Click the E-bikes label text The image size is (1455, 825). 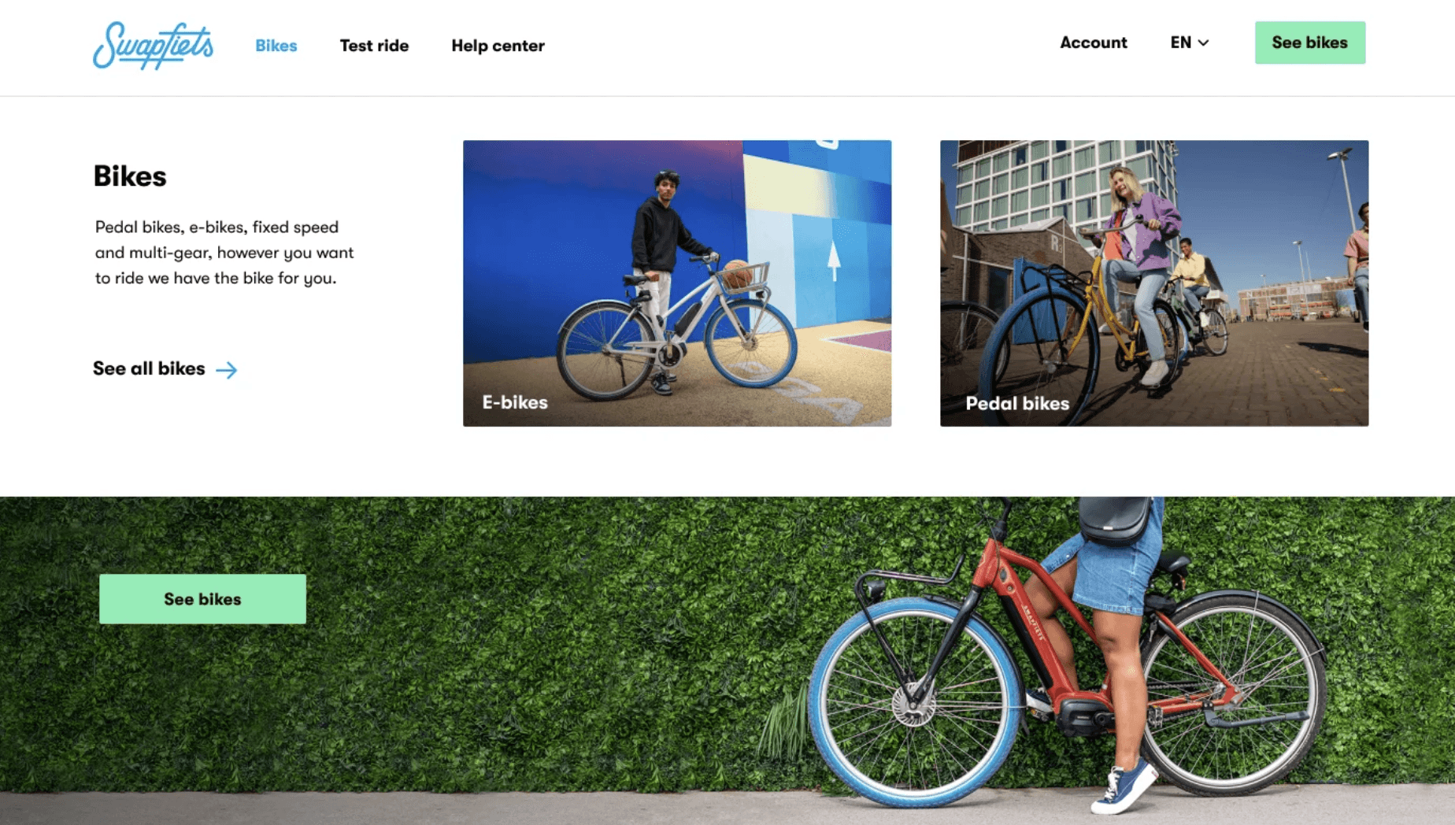pos(515,402)
